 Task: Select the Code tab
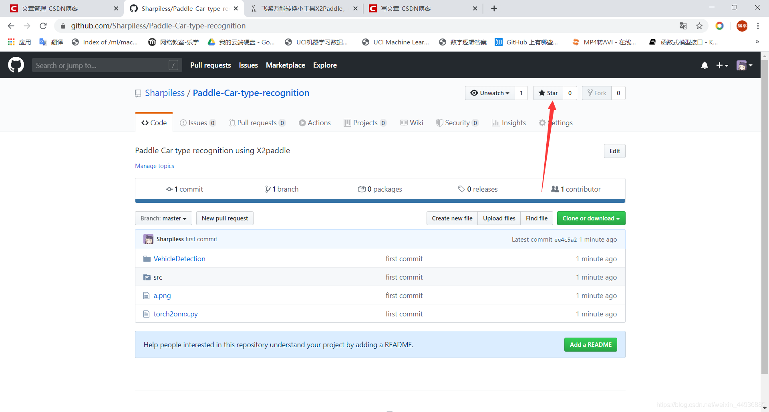pos(154,123)
